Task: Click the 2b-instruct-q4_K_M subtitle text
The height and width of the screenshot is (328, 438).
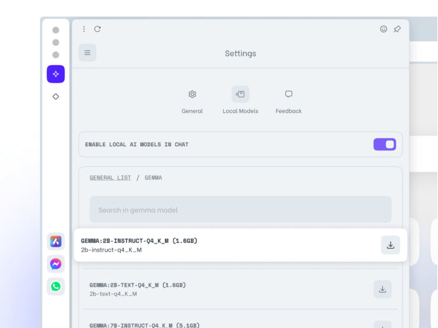Action: tap(111, 250)
